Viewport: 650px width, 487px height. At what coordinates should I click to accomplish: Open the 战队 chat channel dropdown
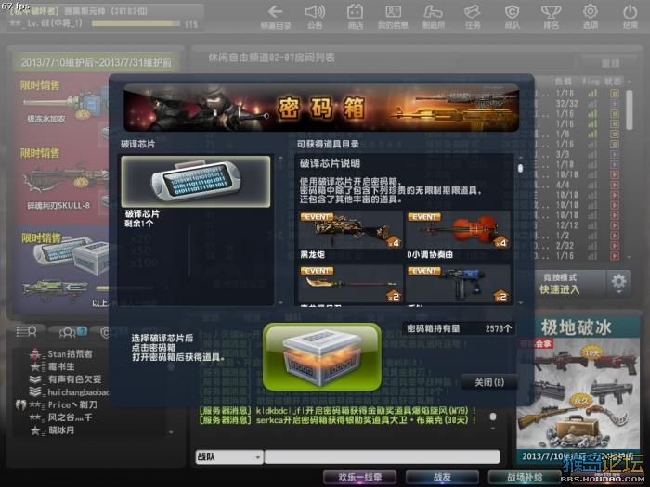pos(229,457)
